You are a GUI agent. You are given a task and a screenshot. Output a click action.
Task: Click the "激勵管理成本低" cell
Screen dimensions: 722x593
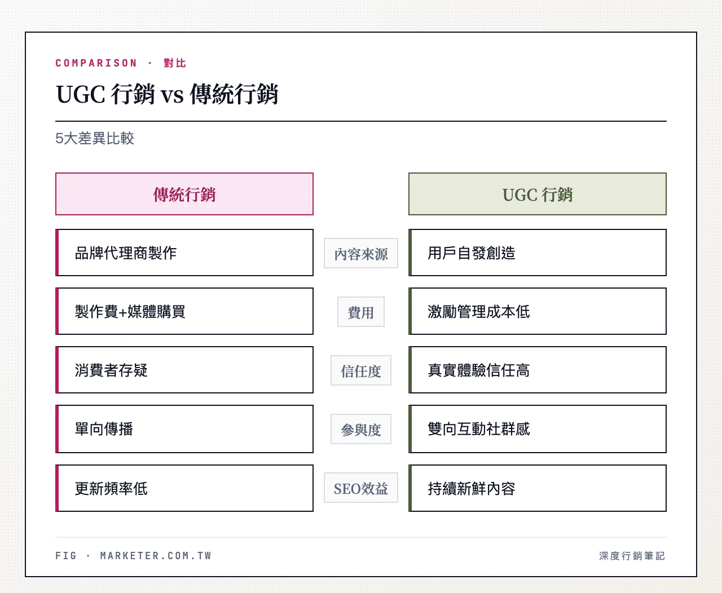(x=538, y=311)
